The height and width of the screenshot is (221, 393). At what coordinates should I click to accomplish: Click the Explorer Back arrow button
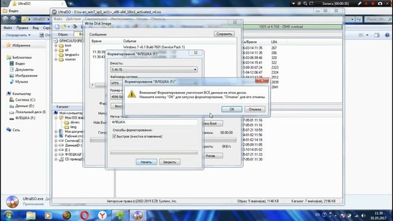(6, 19)
